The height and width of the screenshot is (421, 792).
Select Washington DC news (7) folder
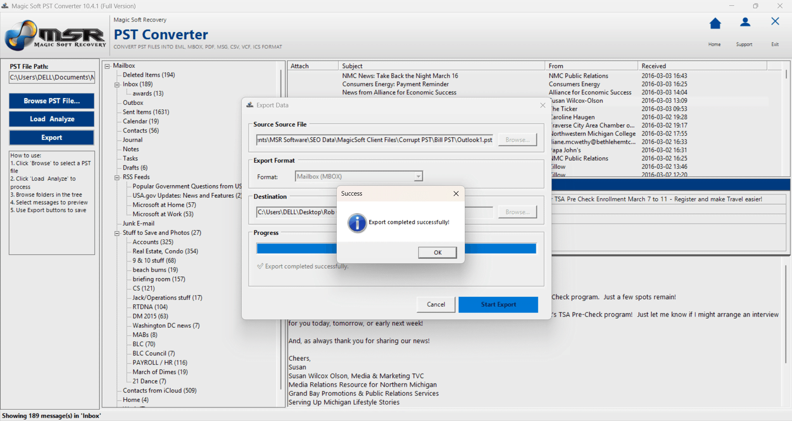166,326
